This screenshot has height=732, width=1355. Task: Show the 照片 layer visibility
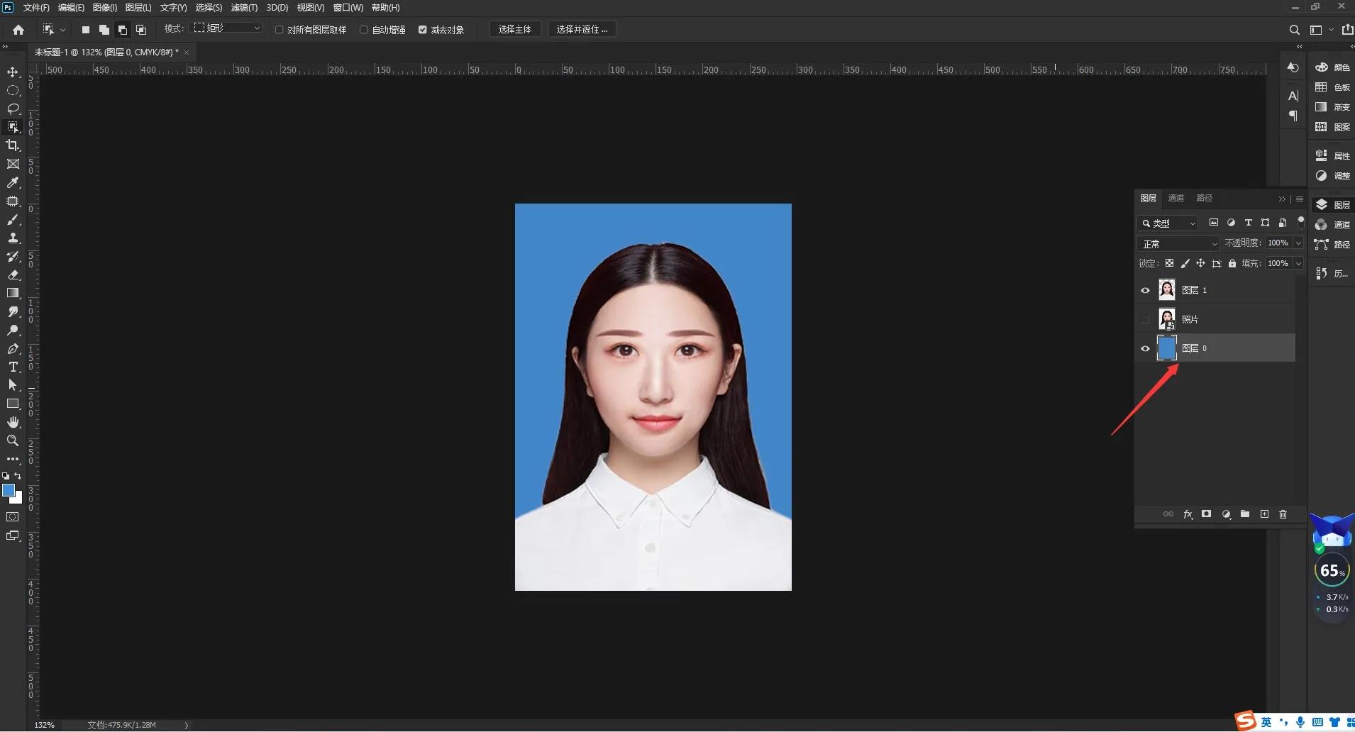[1146, 318]
